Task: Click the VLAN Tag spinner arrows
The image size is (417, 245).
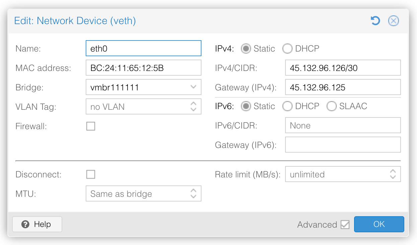Action: click(193, 106)
